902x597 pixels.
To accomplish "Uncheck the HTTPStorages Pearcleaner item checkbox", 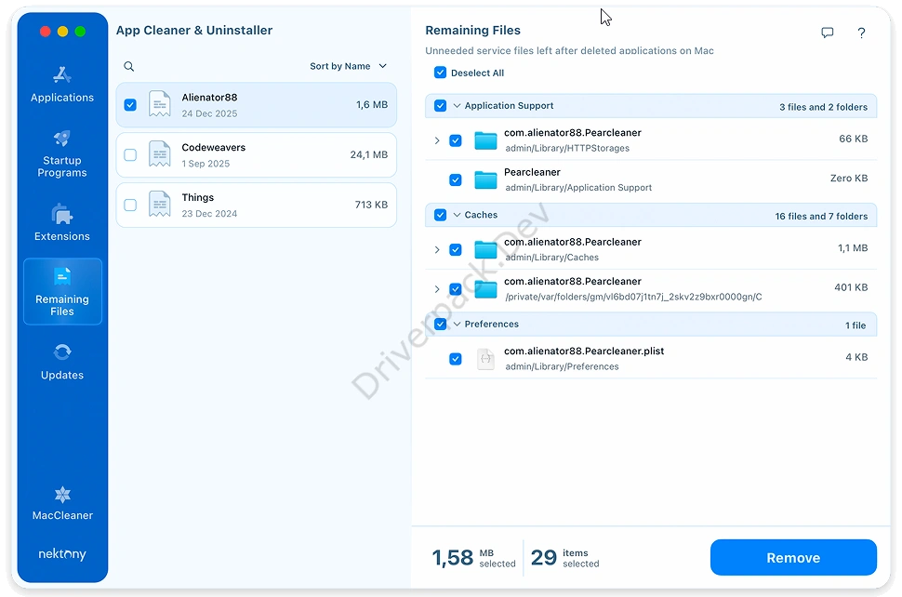I will 455,140.
